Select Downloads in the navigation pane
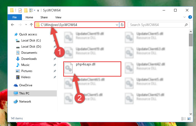The height and width of the screenshot is (126, 196). [29, 59]
